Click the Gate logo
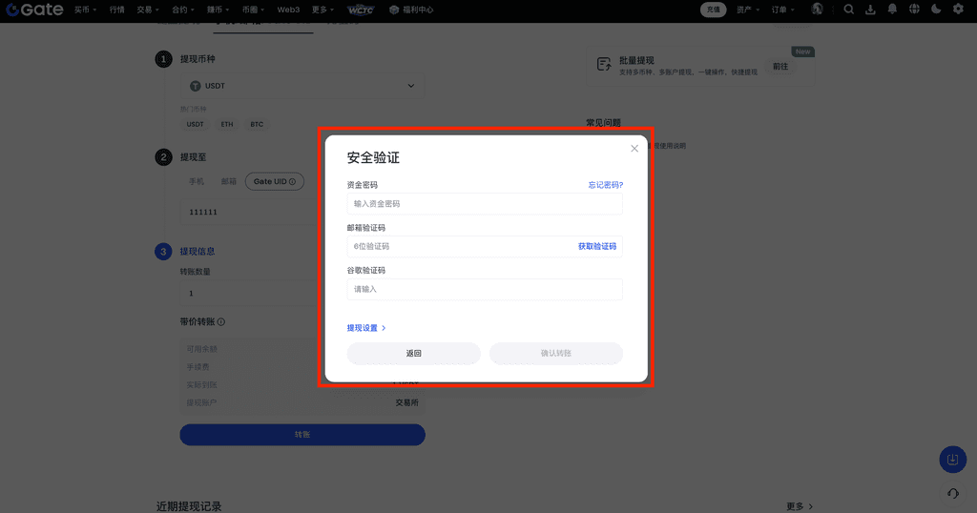The width and height of the screenshot is (977, 513). pos(34,10)
